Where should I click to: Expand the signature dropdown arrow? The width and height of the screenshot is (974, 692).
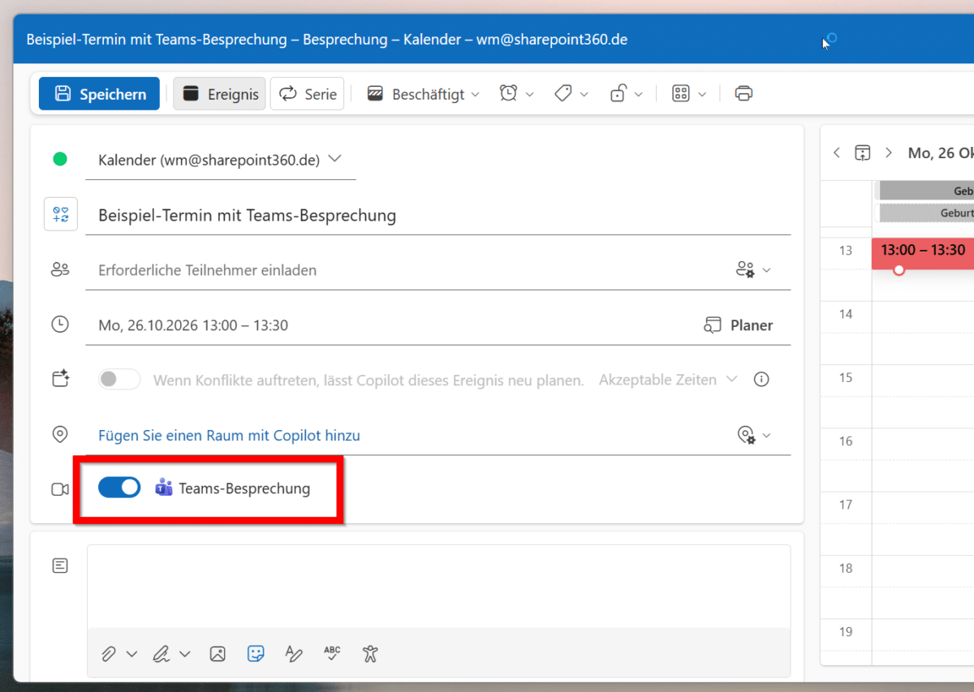[185, 654]
